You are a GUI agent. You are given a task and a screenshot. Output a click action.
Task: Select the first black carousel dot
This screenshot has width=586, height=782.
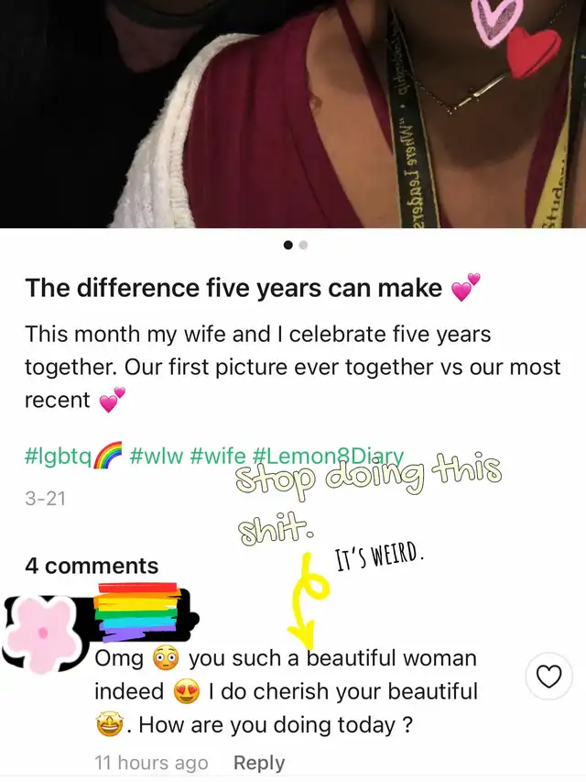(288, 245)
